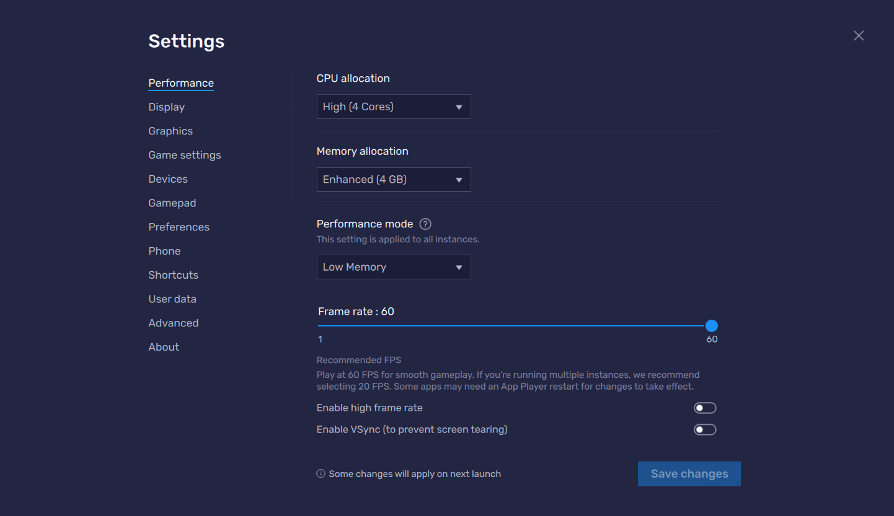Image resolution: width=894 pixels, height=516 pixels.
Task: Click the 'Frame rate : 60' label
Action: click(356, 312)
